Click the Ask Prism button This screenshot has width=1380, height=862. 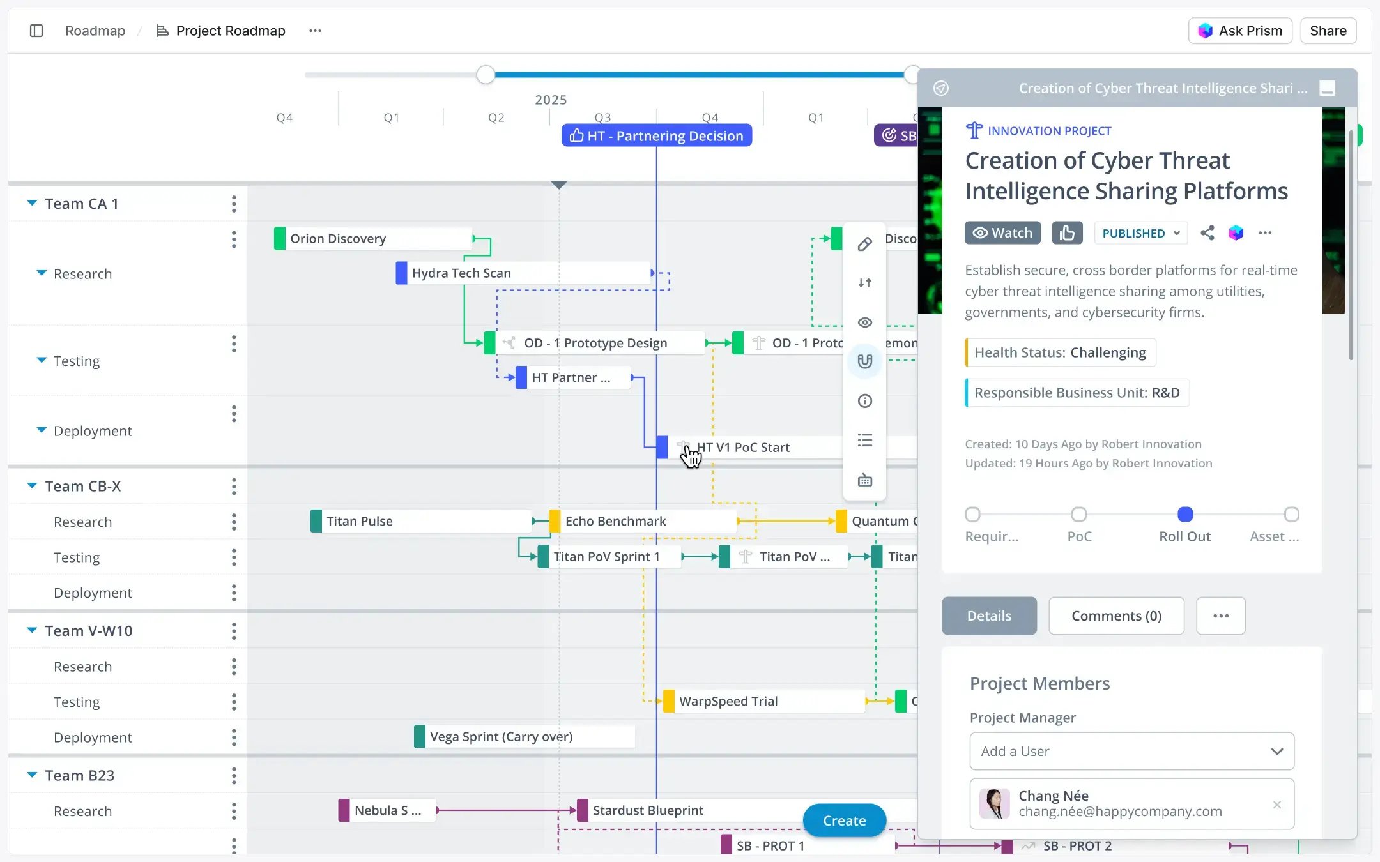click(x=1239, y=30)
